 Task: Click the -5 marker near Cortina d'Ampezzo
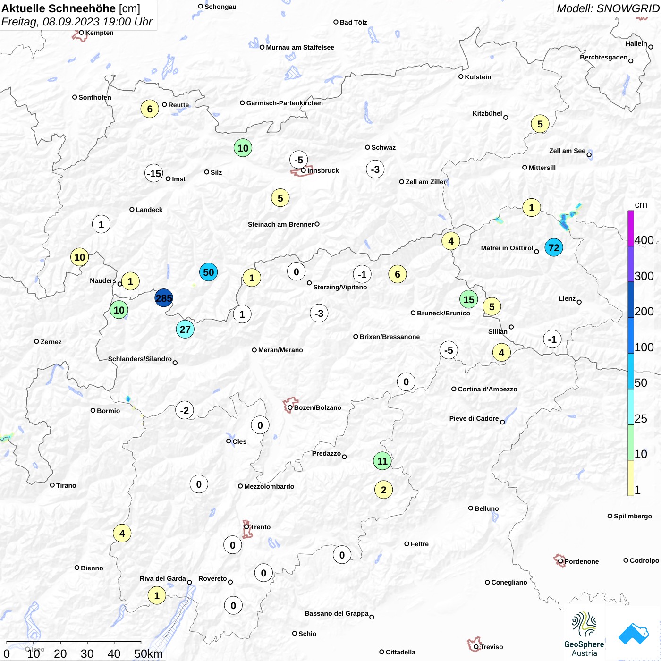(449, 350)
